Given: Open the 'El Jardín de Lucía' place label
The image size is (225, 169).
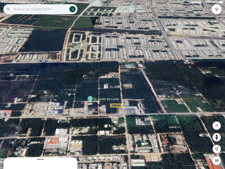Looking at the screenshot, I should point(106,99).
